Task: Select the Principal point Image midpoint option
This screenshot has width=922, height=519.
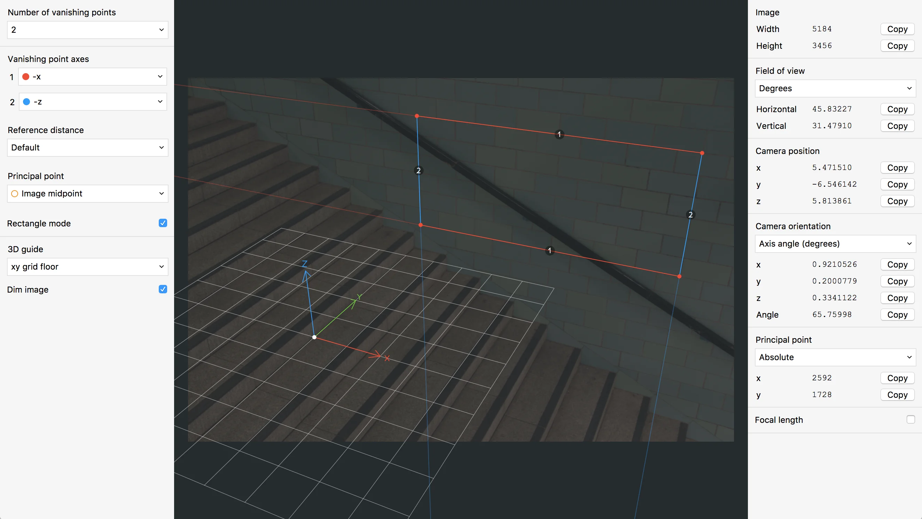Action: coord(86,193)
